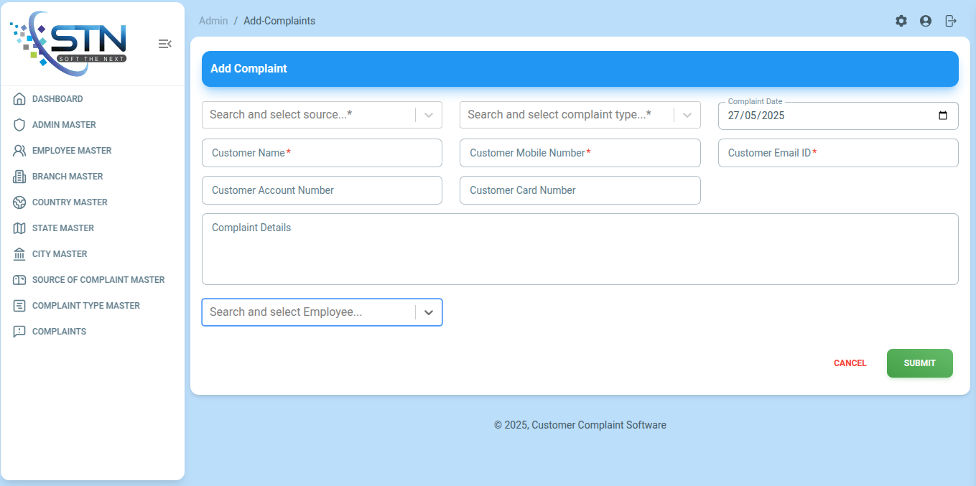Open the user account profile icon

click(x=926, y=21)
